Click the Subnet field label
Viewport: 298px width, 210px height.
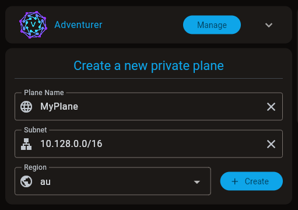pos(36,130)
